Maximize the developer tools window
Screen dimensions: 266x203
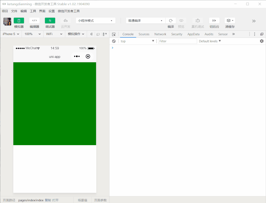pos(247,4)
